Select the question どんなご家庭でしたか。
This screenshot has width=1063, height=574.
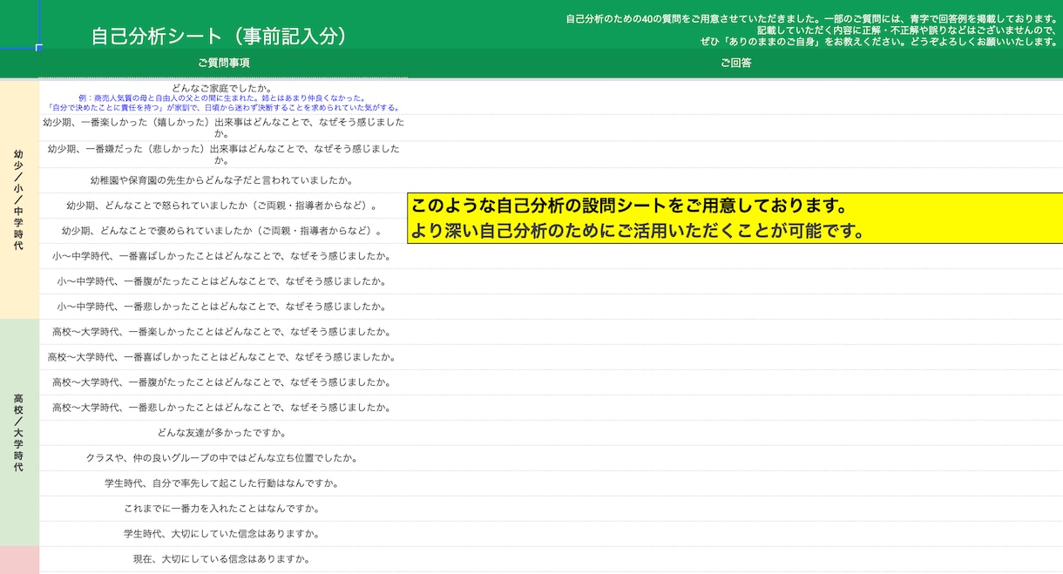pyautogui.click(x=222, y=88)
